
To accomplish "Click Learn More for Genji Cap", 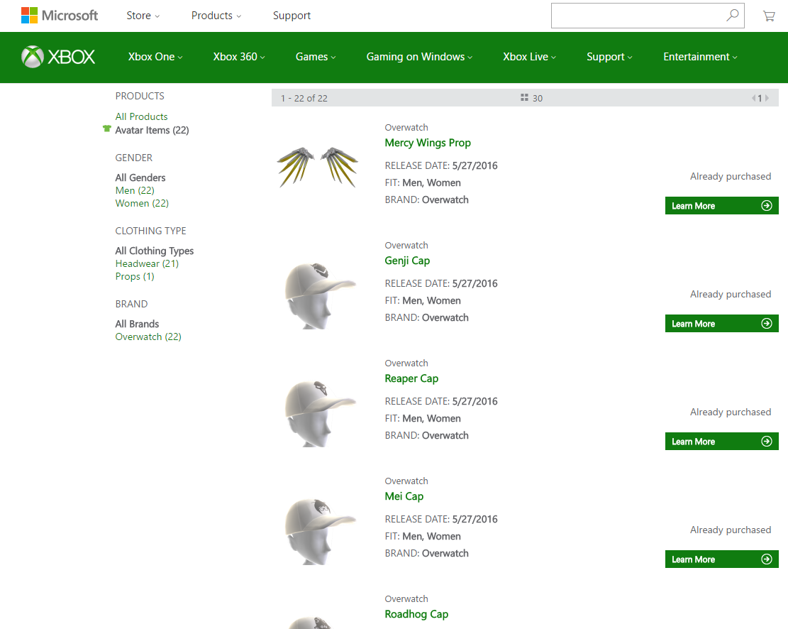I will (721, 324).
